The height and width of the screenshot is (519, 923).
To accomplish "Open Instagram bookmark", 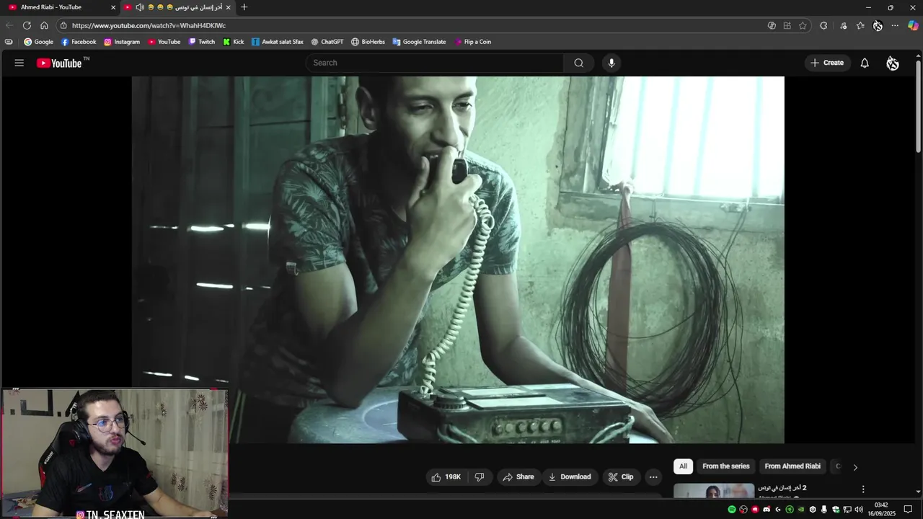I will 122,42.
